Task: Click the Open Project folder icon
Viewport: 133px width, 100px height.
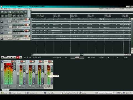Action: (6, 12)
